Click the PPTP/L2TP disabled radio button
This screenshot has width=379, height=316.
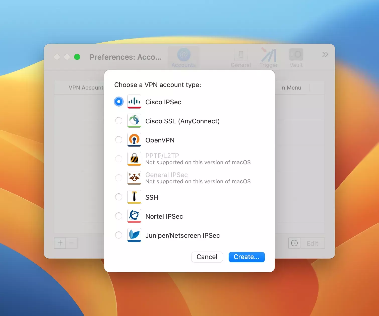pyautogui.click(x=119, y=159)
